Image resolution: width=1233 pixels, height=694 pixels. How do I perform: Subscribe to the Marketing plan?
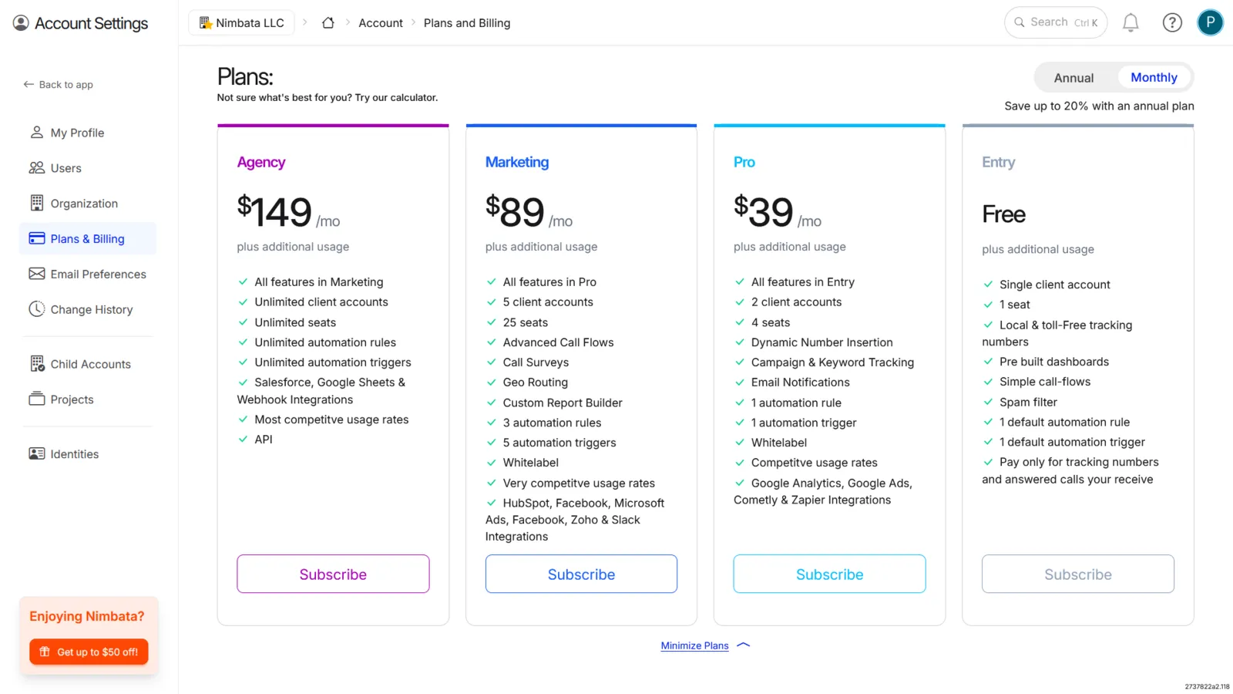coord(581,574)
